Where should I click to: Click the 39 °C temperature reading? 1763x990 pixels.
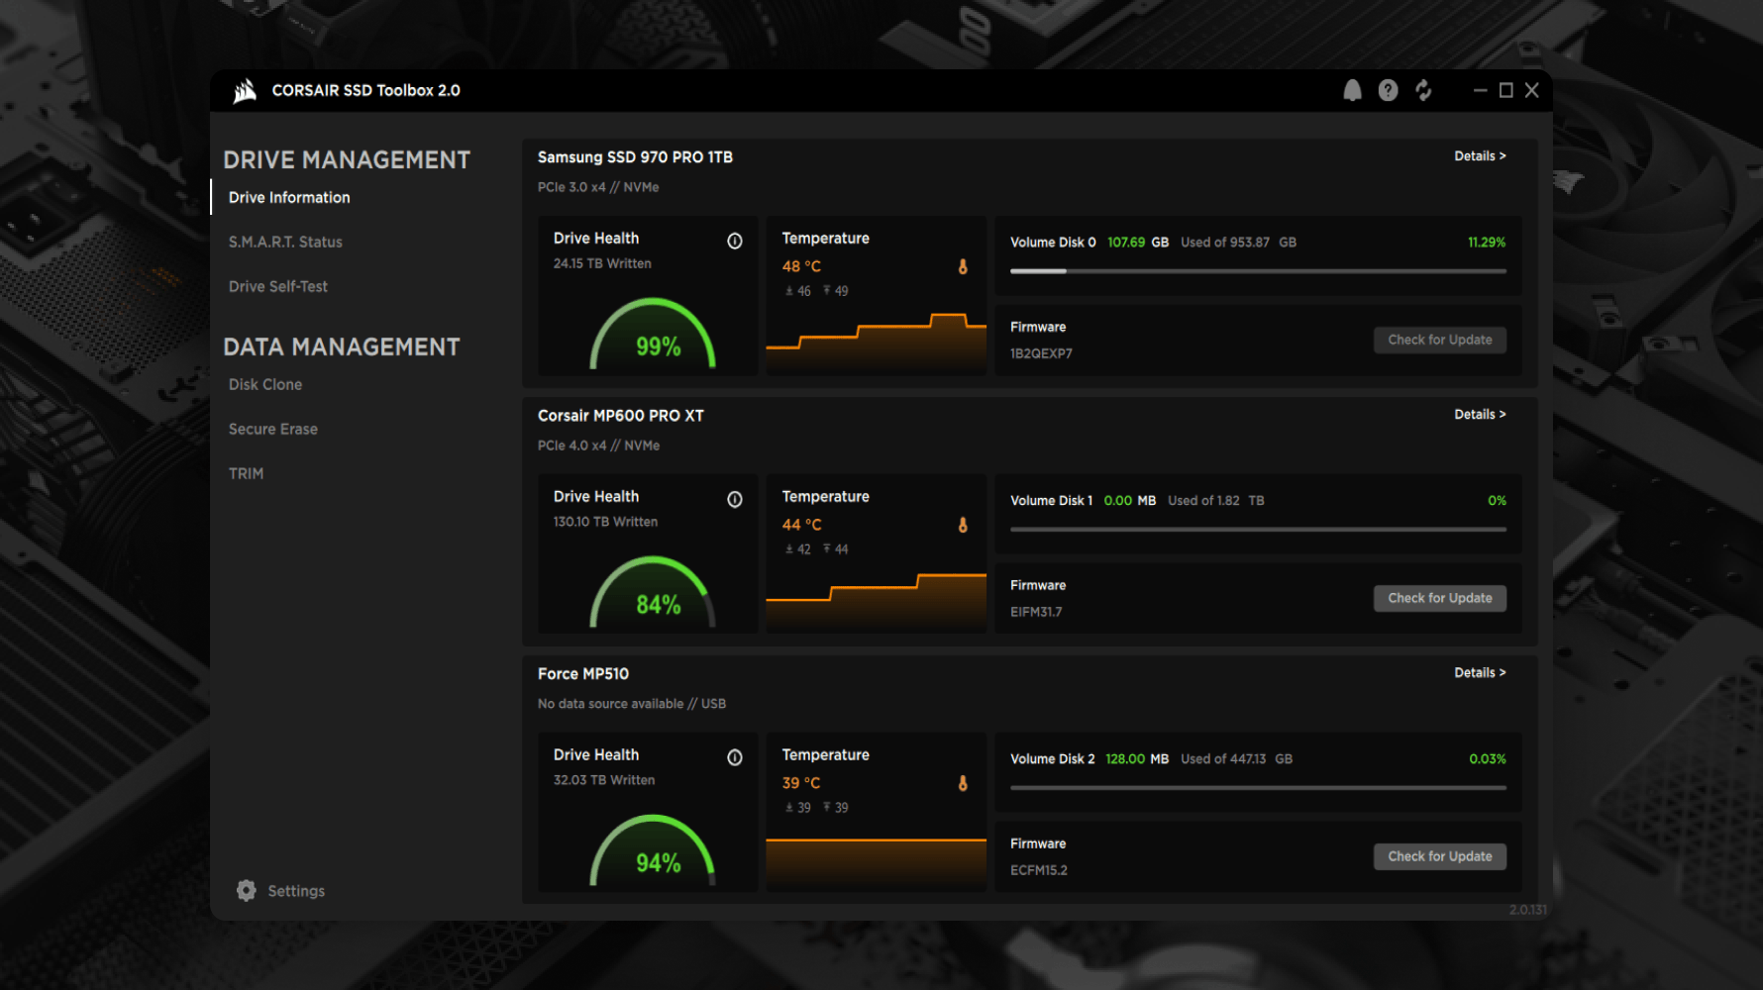(801, 783)
